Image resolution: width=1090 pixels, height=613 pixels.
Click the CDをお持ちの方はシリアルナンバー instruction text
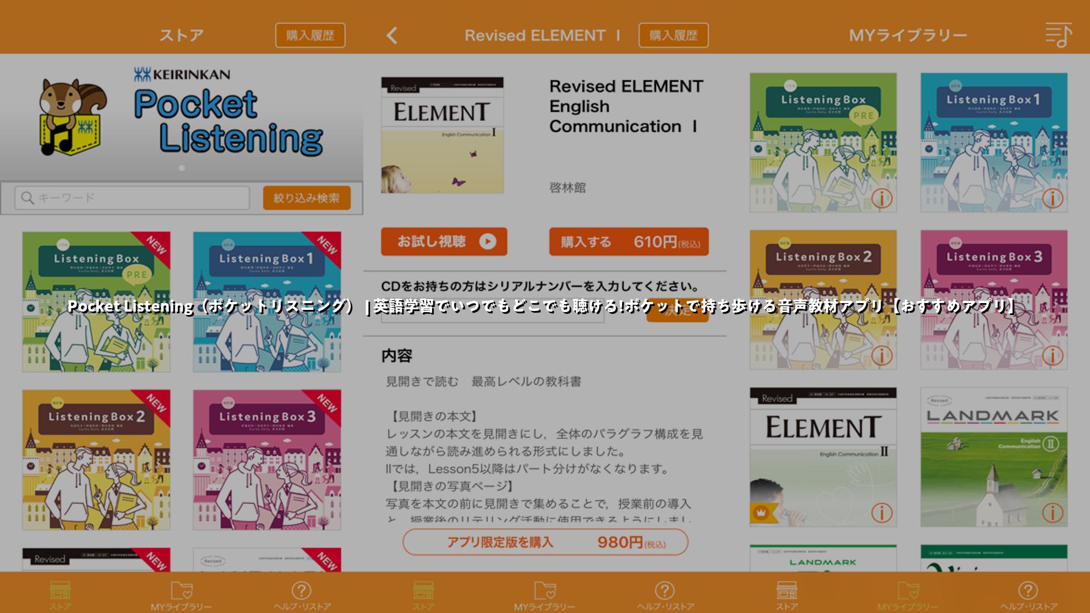540,286
